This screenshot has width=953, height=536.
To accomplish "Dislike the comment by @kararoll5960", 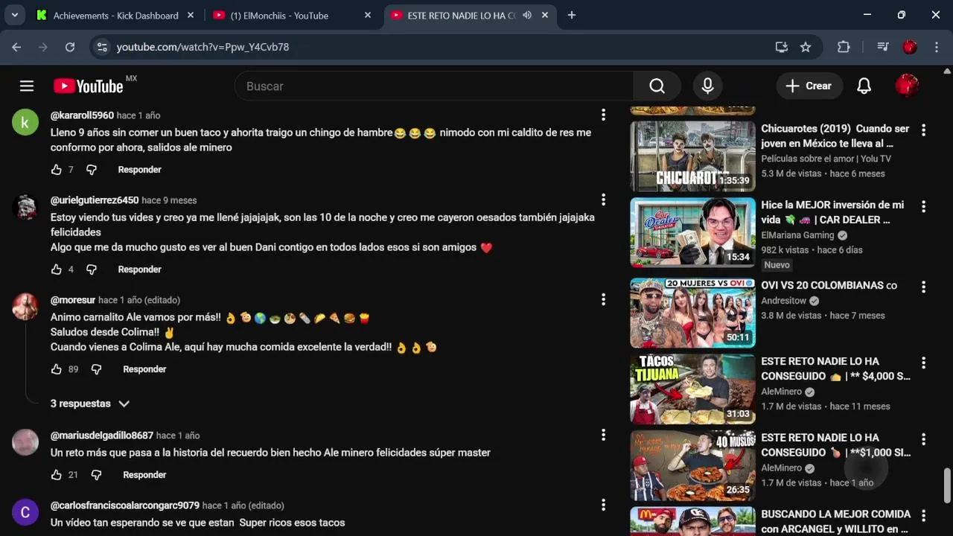I will (92, 170).
